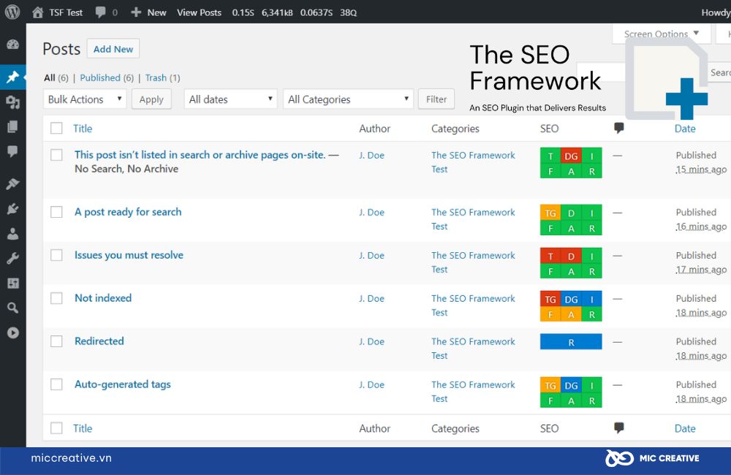Toggle select-all checkbox in table footer

pyautogui.click(x=56, y=428)
